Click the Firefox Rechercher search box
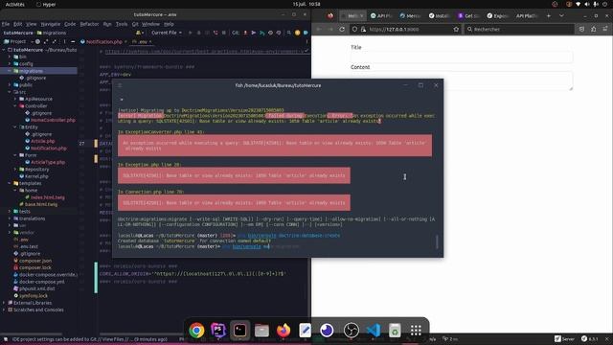 519,29
